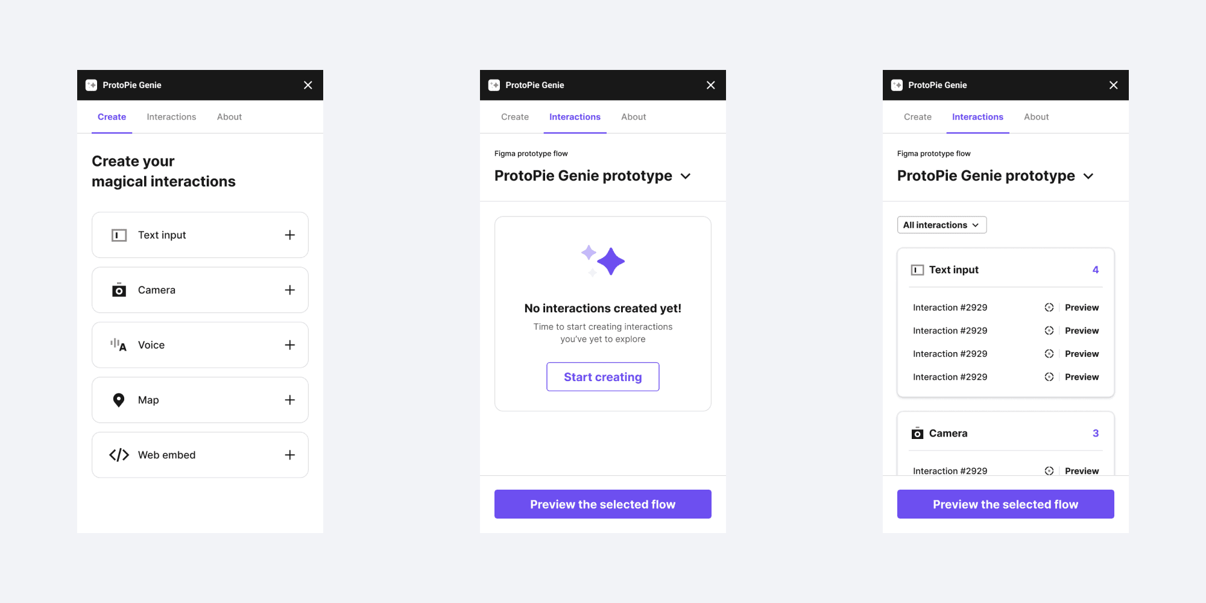Add a Text input interaction with the plus button
Screen dimensions: 1206x603
pos(290,235)
